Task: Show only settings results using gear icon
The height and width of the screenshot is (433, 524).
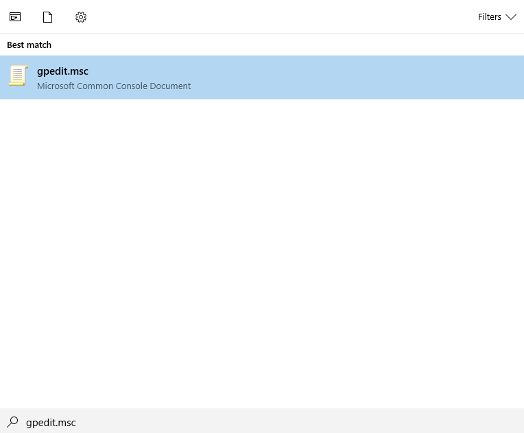Action: (x=81, y=17)
